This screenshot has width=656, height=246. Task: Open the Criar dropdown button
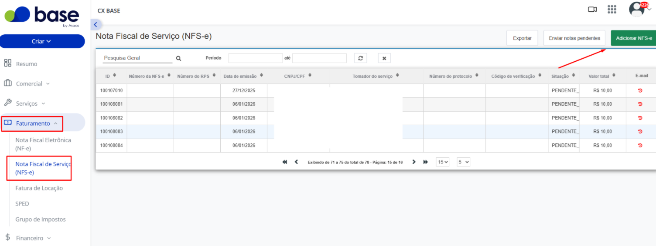pyautogui.click(x=42, y=41)
